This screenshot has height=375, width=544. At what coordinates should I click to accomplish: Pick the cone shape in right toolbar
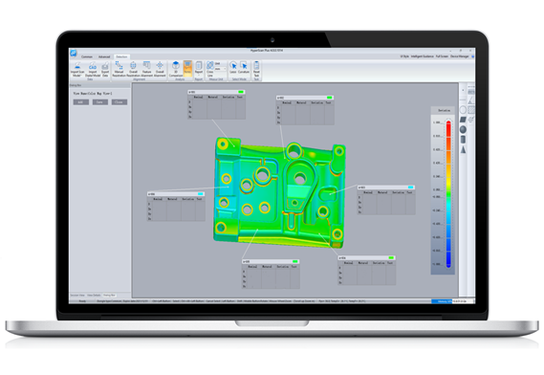(x=463, y=149)
